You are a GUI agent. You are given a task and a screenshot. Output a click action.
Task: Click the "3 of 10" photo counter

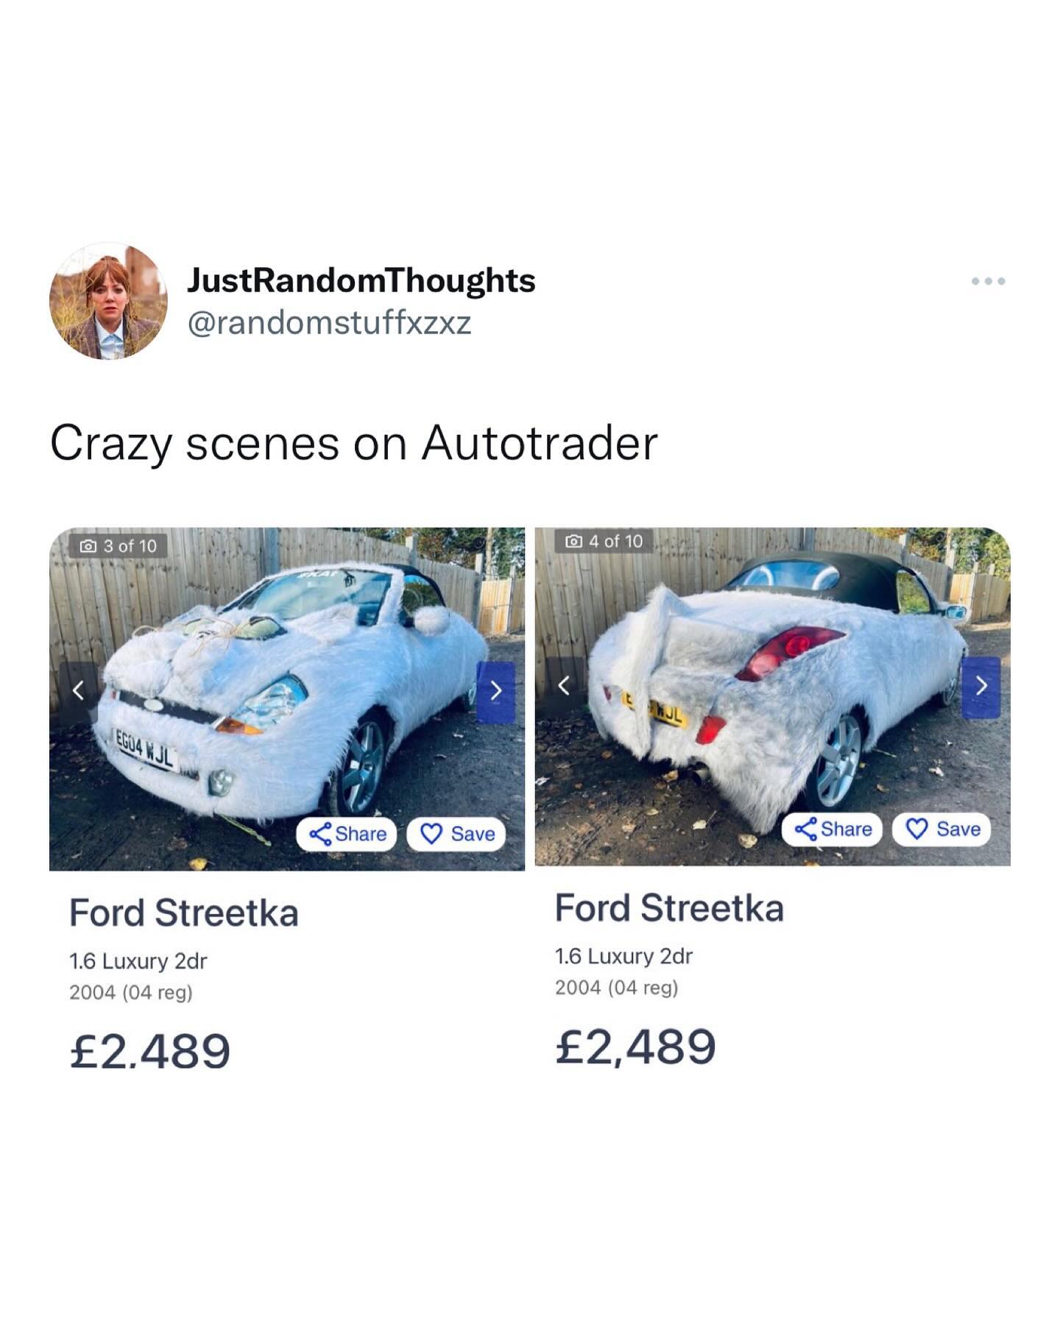(x=119, y=546)
